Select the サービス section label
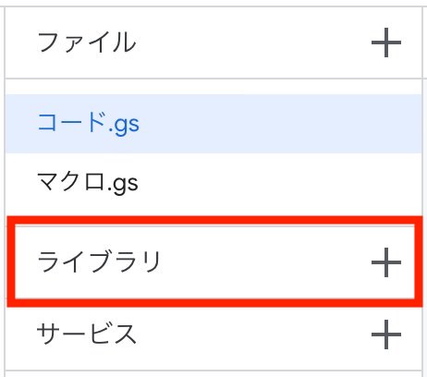Screen dimensions: 427x377 point(87,334)
